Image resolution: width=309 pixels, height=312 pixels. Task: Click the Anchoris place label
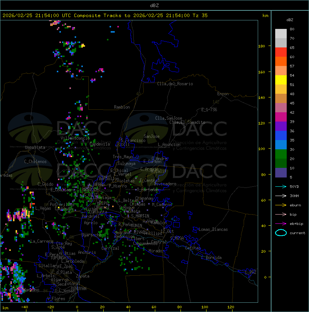87,252
